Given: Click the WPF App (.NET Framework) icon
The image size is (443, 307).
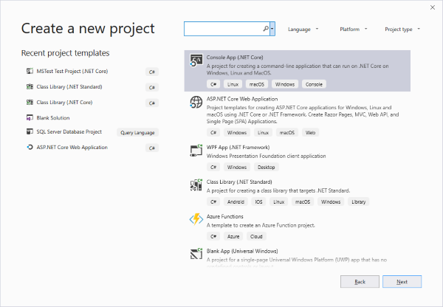Looking at the screenshot, I should pyautogui.click(x=196, y=151).
